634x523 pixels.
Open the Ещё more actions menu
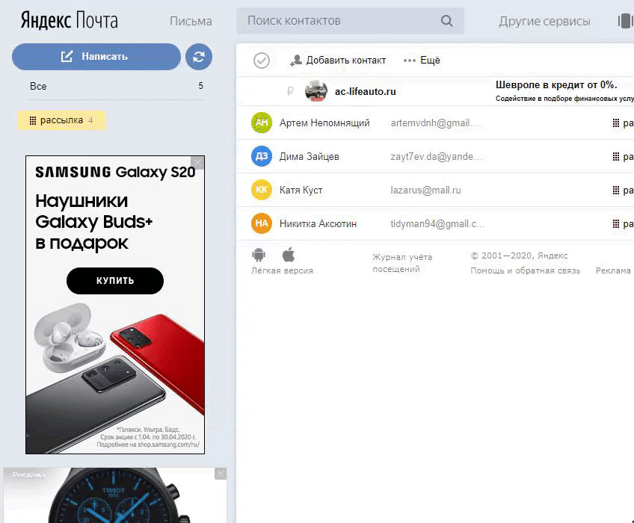tap(422, 61)
